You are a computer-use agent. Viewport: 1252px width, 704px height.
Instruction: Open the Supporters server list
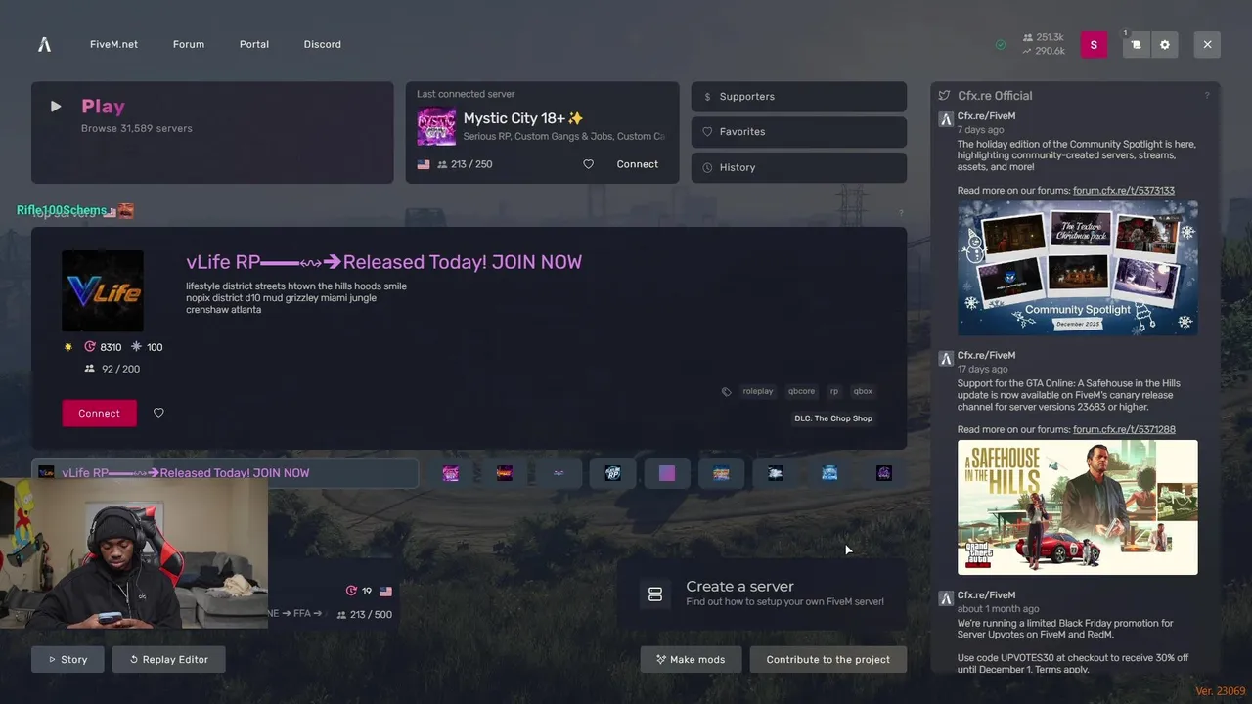799,97
